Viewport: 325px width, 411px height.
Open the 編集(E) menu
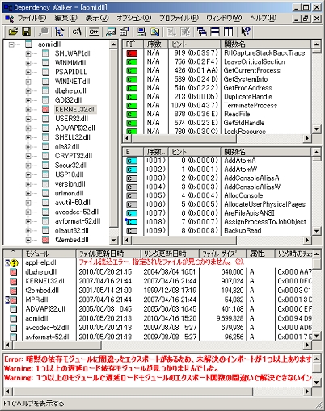coord(65,19)
